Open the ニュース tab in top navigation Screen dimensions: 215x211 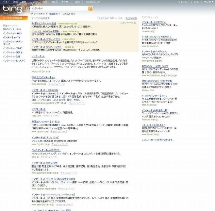coord(34,2)
